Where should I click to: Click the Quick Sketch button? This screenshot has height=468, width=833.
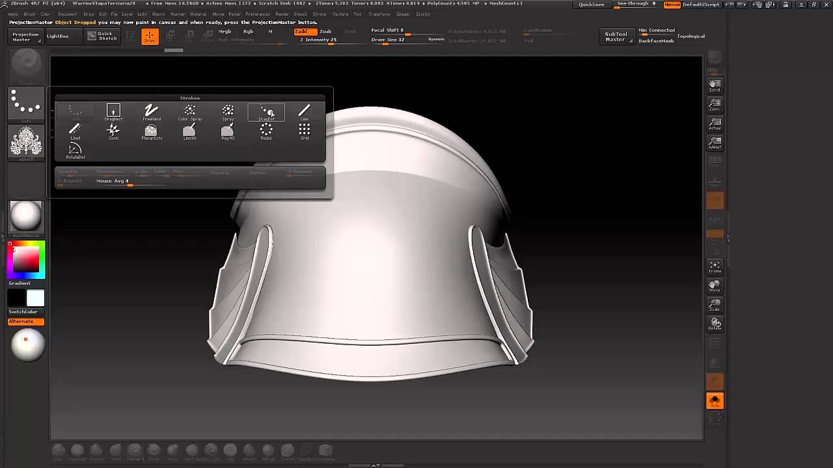pyautogui.click(x=103, y=36)
